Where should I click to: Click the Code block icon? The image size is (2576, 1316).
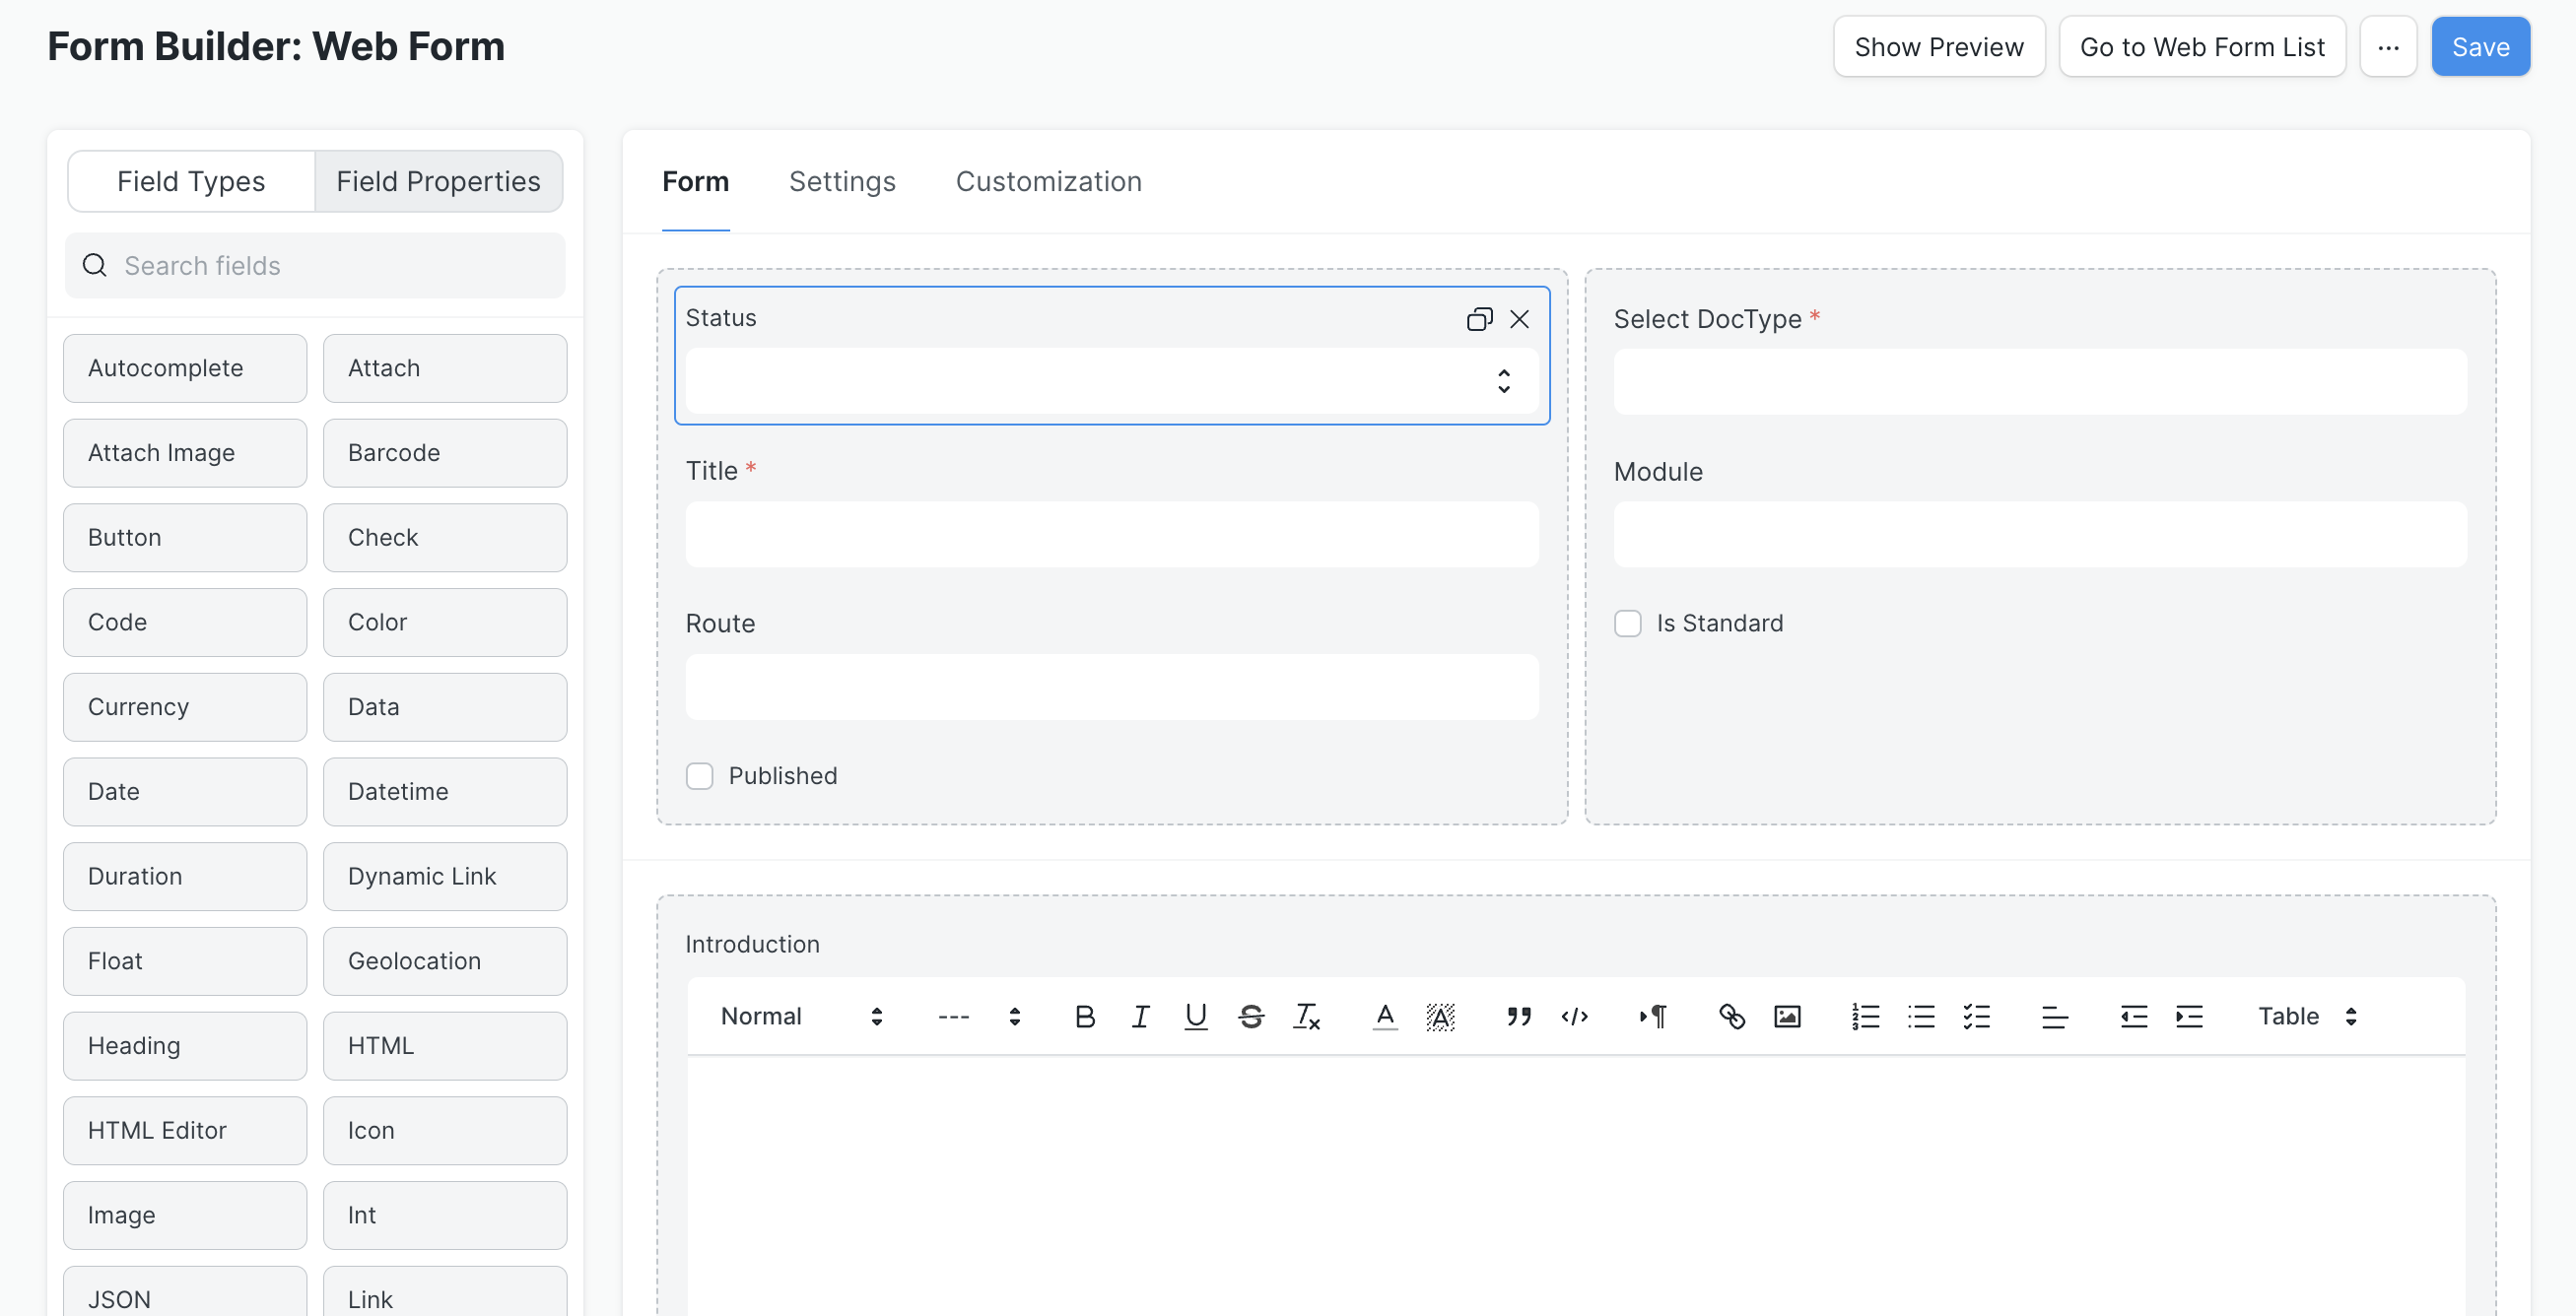[1574, 1016]
